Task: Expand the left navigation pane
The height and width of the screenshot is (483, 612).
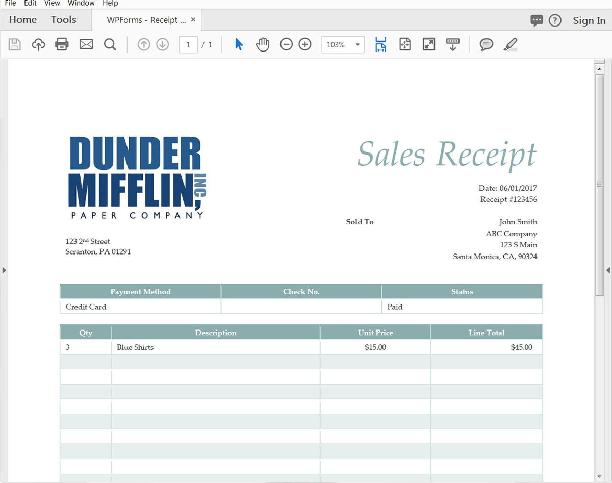Action: coord(4,270)
